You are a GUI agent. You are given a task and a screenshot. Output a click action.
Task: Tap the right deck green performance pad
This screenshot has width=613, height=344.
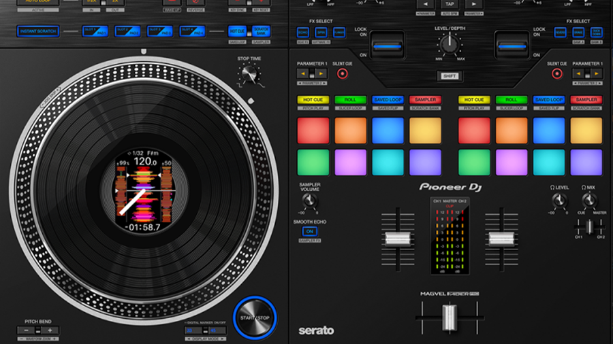474,162
